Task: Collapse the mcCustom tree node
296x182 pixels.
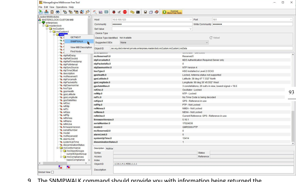Action: pyautogui.click(x=47, y=29)
